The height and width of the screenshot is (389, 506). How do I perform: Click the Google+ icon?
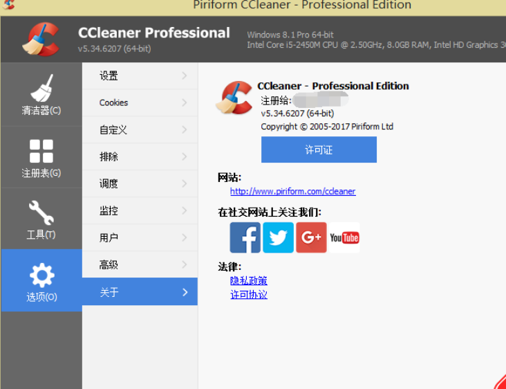tap(311, 237)
